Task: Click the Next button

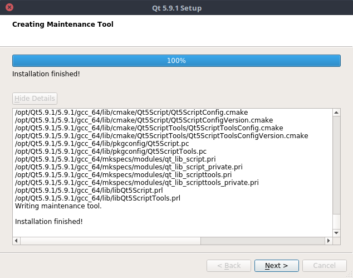Action: tap(276, 266)
